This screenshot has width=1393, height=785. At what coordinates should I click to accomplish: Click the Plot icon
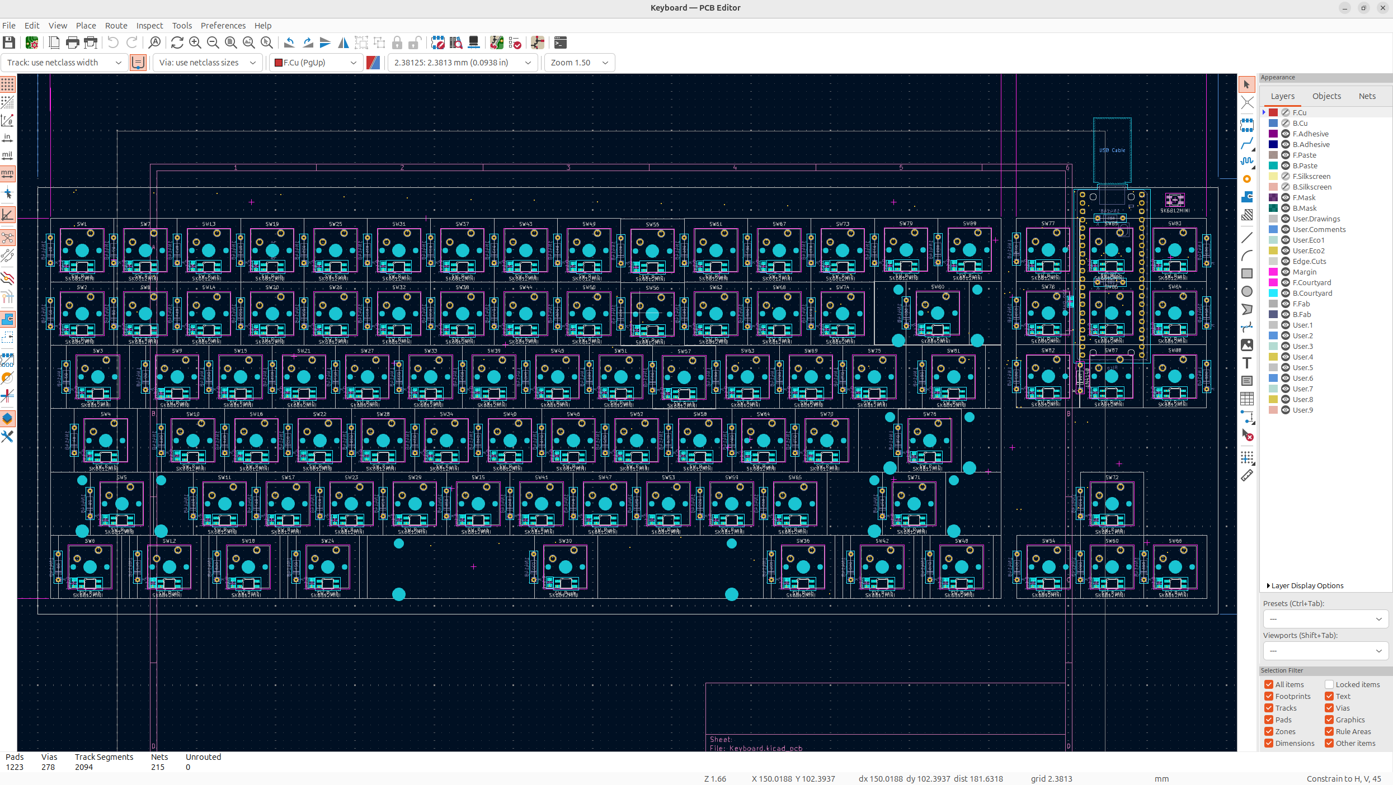coord(91,42)
